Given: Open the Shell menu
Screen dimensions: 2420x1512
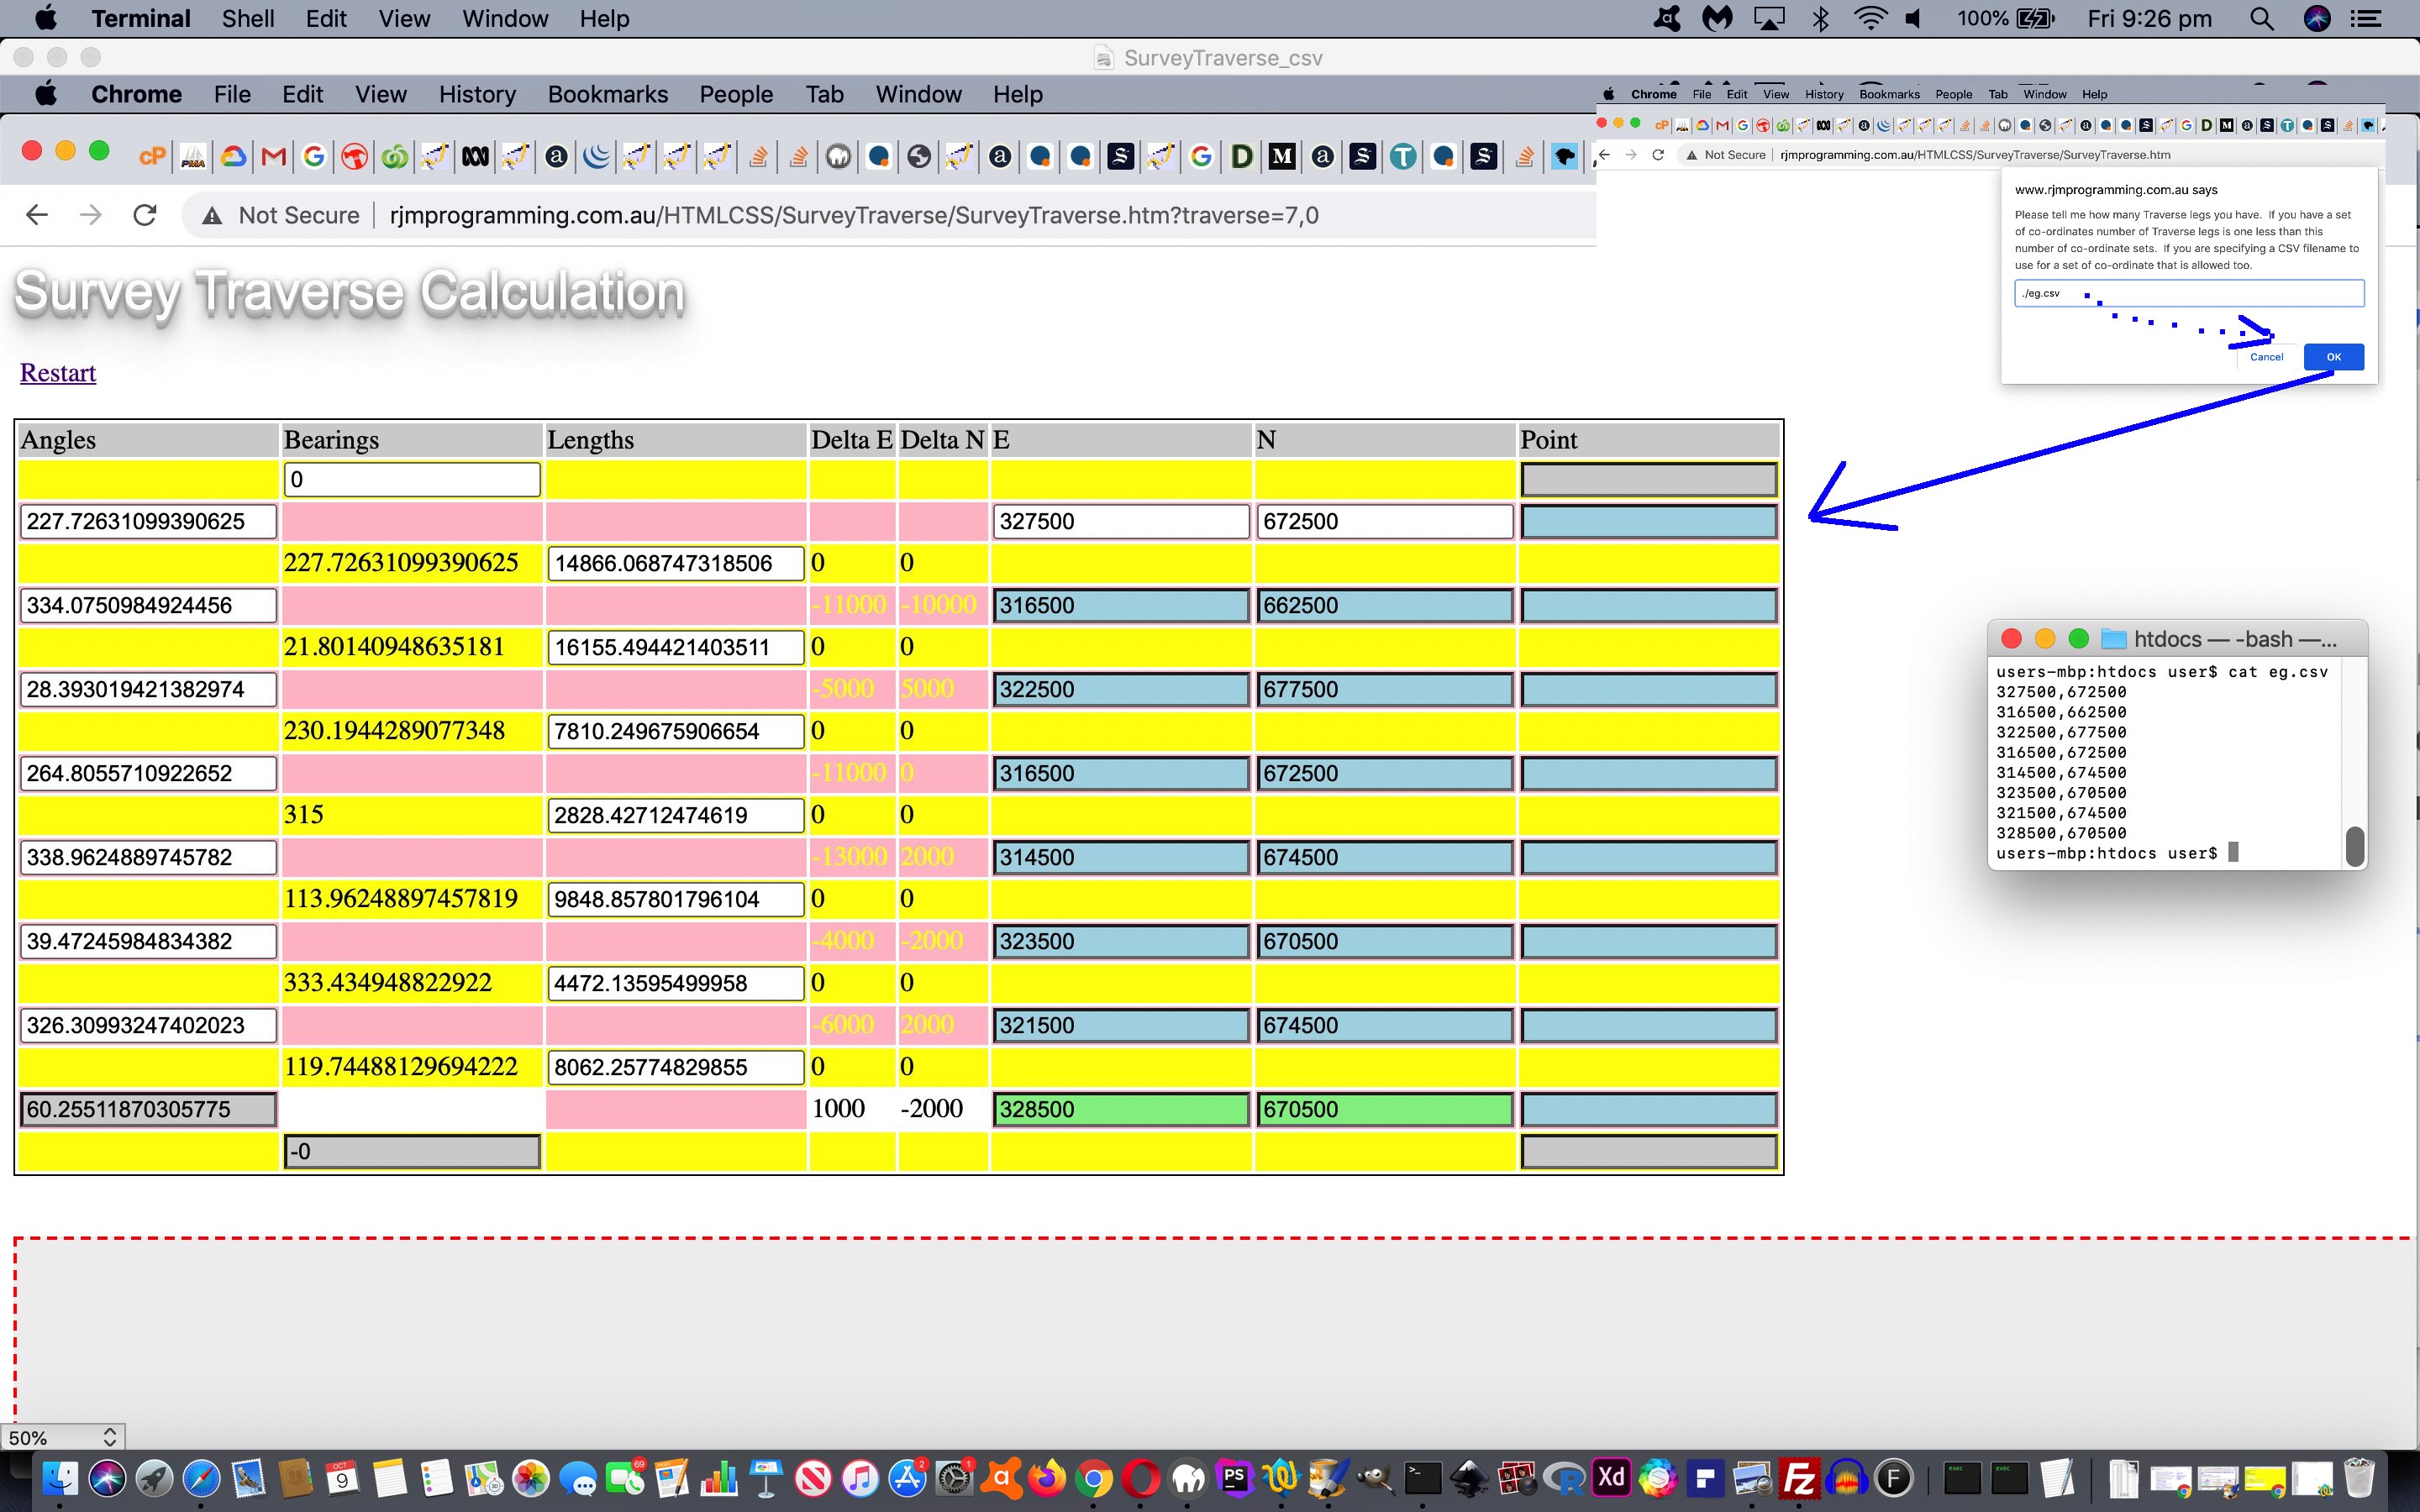Looking at the screenshot, I should point(247,19).
